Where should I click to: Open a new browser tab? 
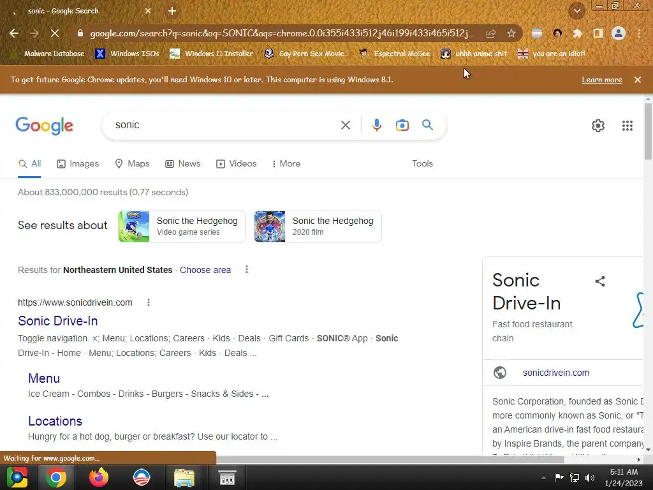click(172, 11)
